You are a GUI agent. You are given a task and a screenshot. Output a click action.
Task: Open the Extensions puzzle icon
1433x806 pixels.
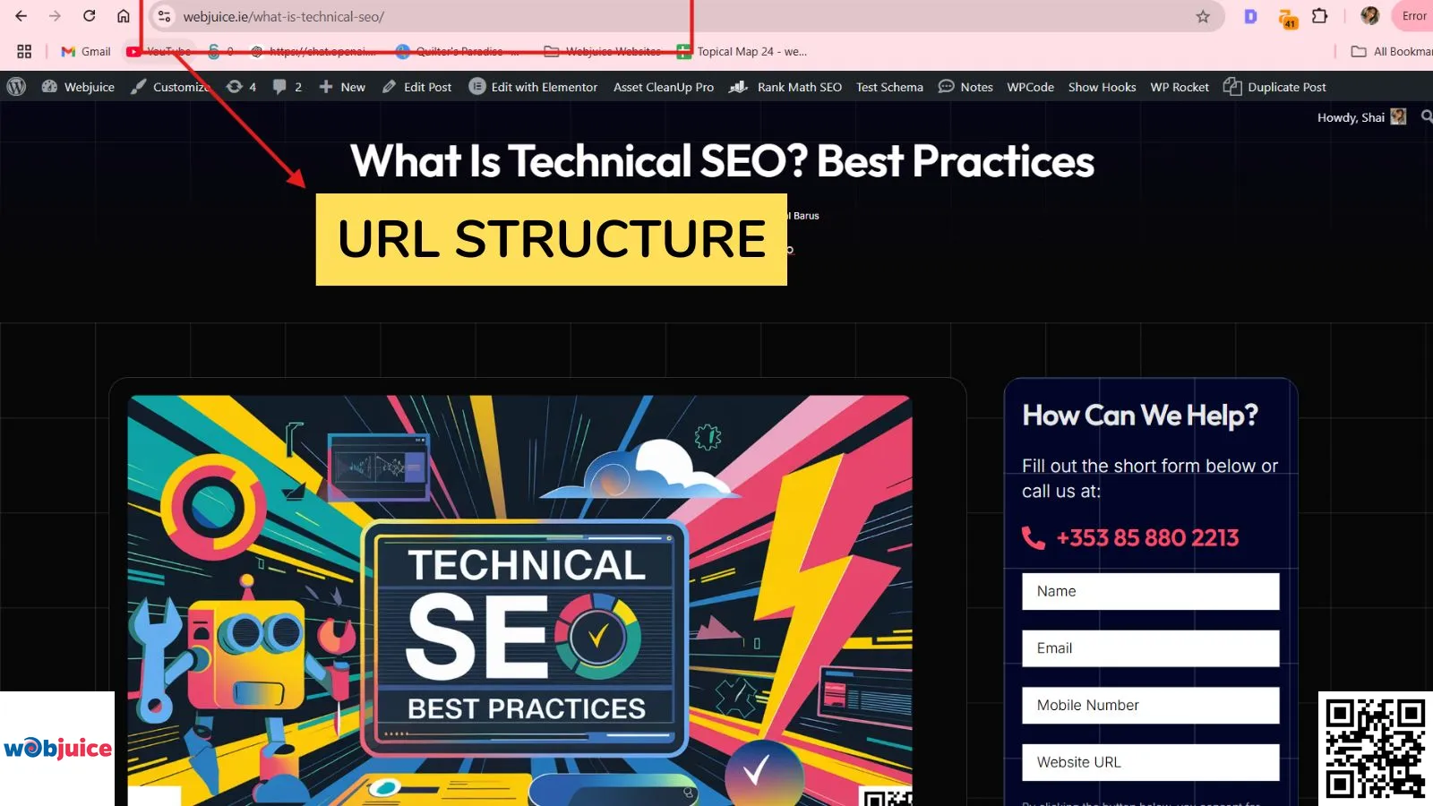point(1320,16)
